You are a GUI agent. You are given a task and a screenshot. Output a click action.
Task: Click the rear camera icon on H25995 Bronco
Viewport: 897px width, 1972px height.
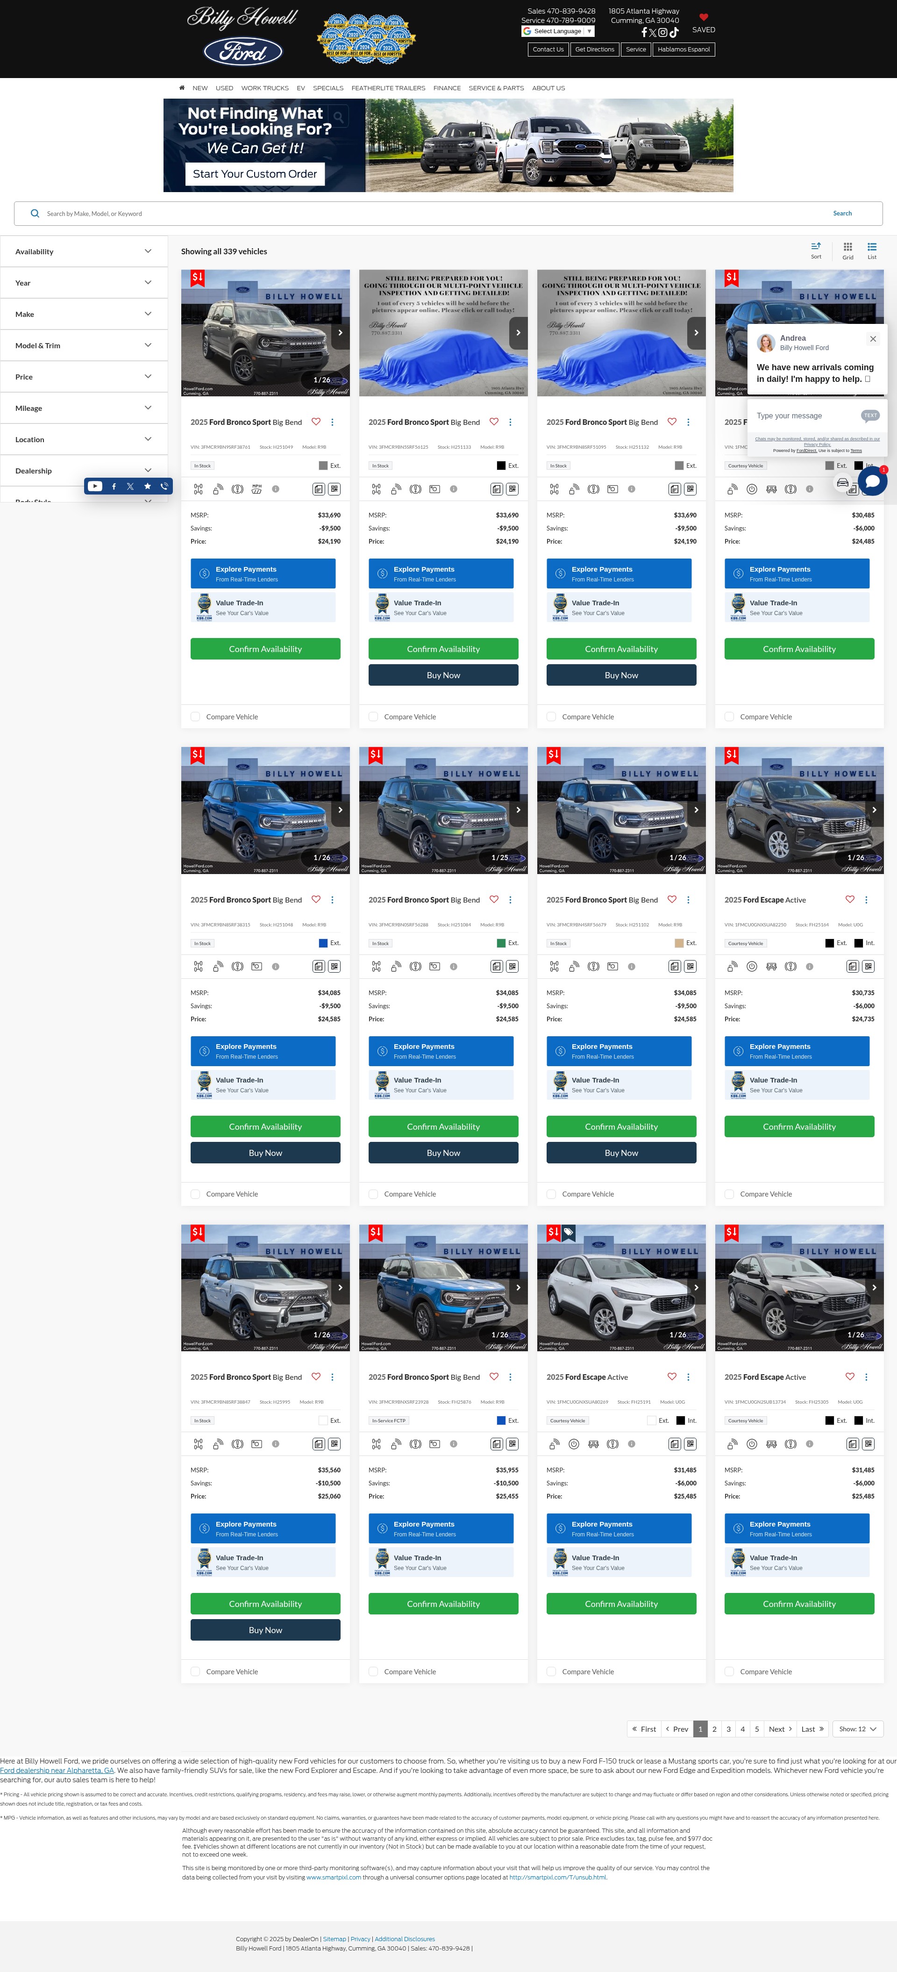pos(257,1444)
